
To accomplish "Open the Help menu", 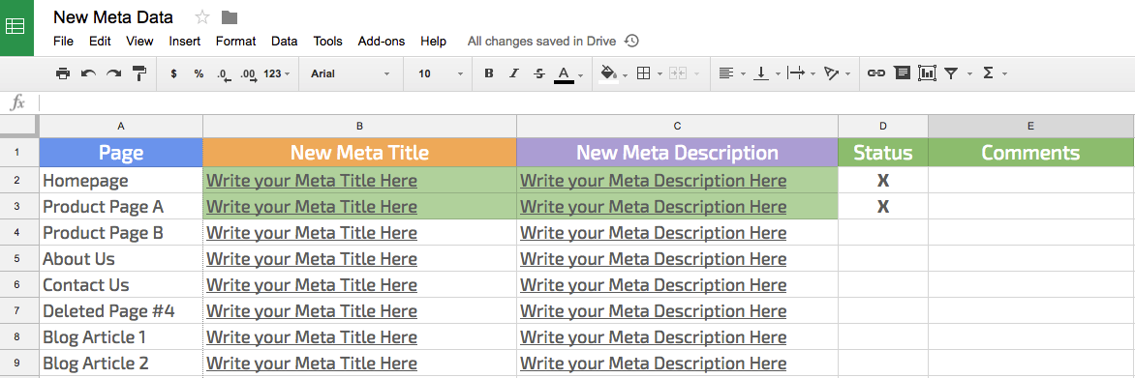I will pos(434,42).
